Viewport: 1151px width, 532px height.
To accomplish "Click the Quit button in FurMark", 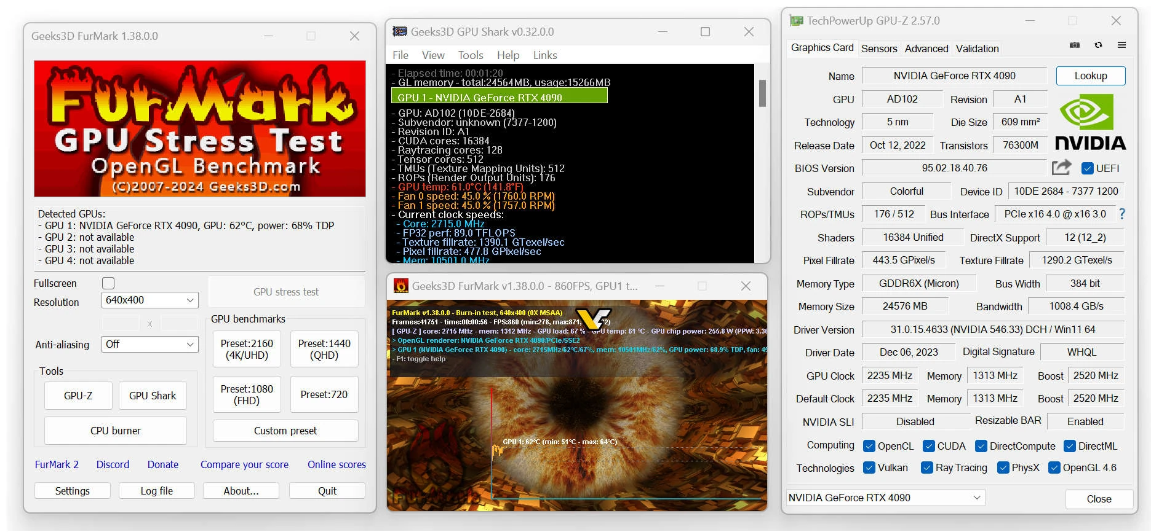I will [327, 491].
